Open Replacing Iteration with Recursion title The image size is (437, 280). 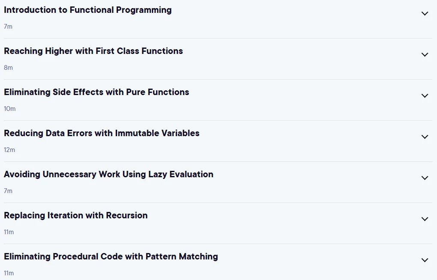(76, 215)
